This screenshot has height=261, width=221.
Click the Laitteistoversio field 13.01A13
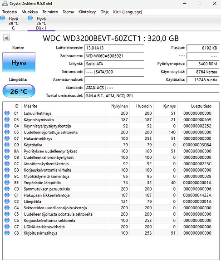(114, 48)
